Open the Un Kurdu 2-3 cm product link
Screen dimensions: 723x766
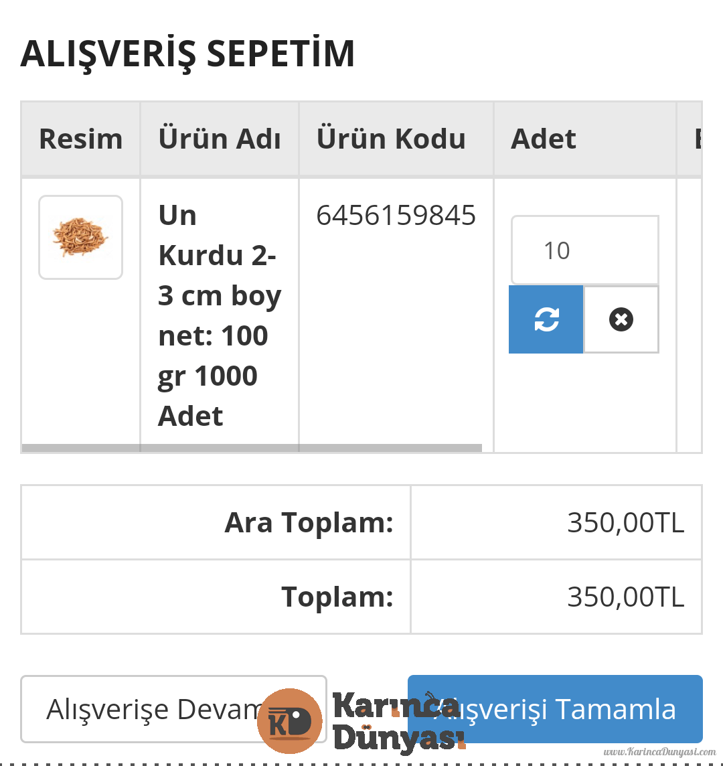(220, 315)
